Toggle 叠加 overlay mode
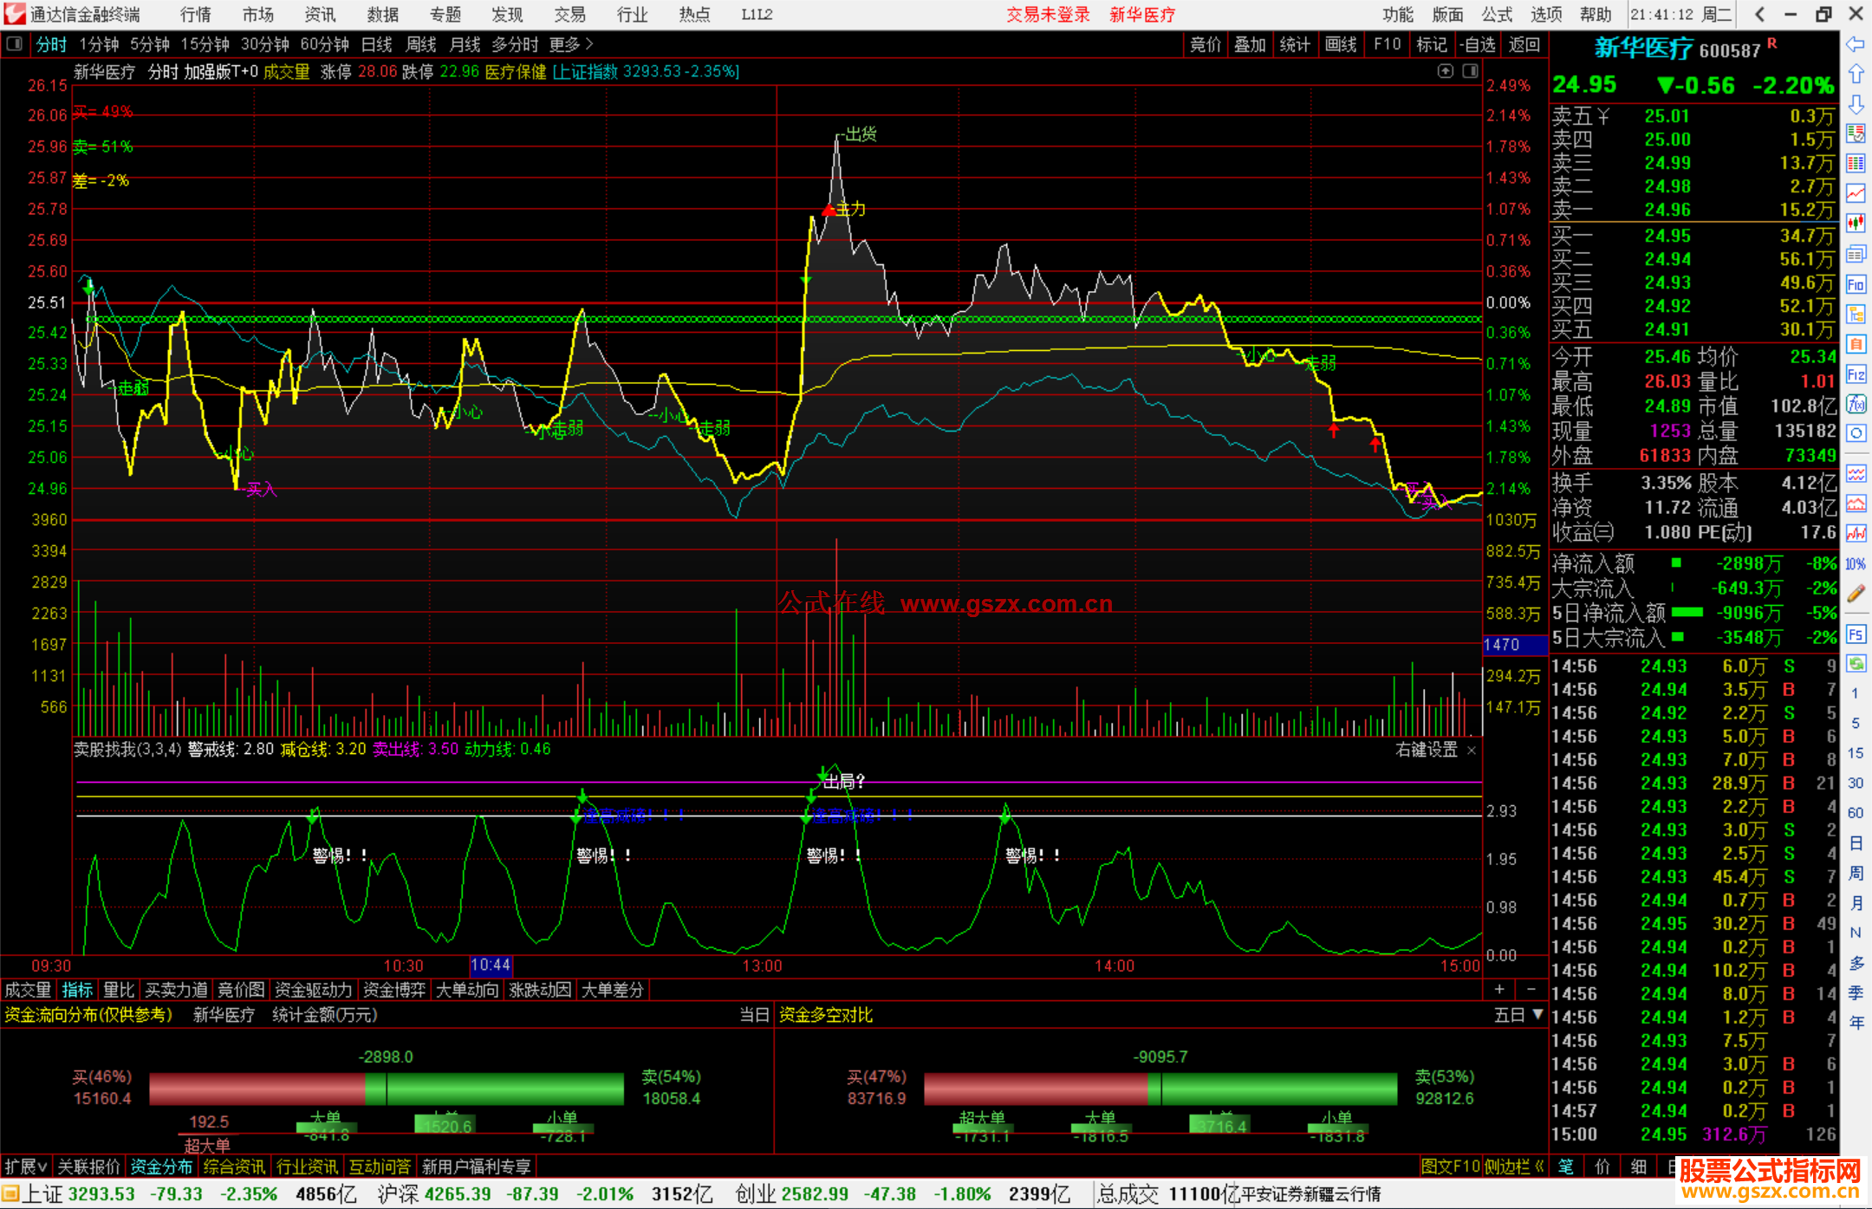 [x=1250, y=44]
